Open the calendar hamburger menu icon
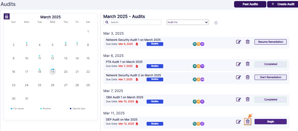This screenshot has width=298, height=131. (7, 16)
